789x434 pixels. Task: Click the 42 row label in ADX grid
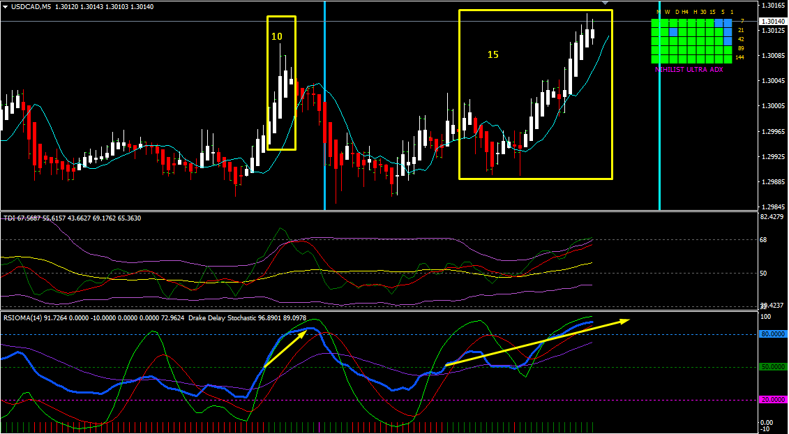(x=741, y=39)
